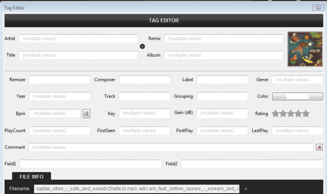Close the Tag Editor window

(318, 7)
